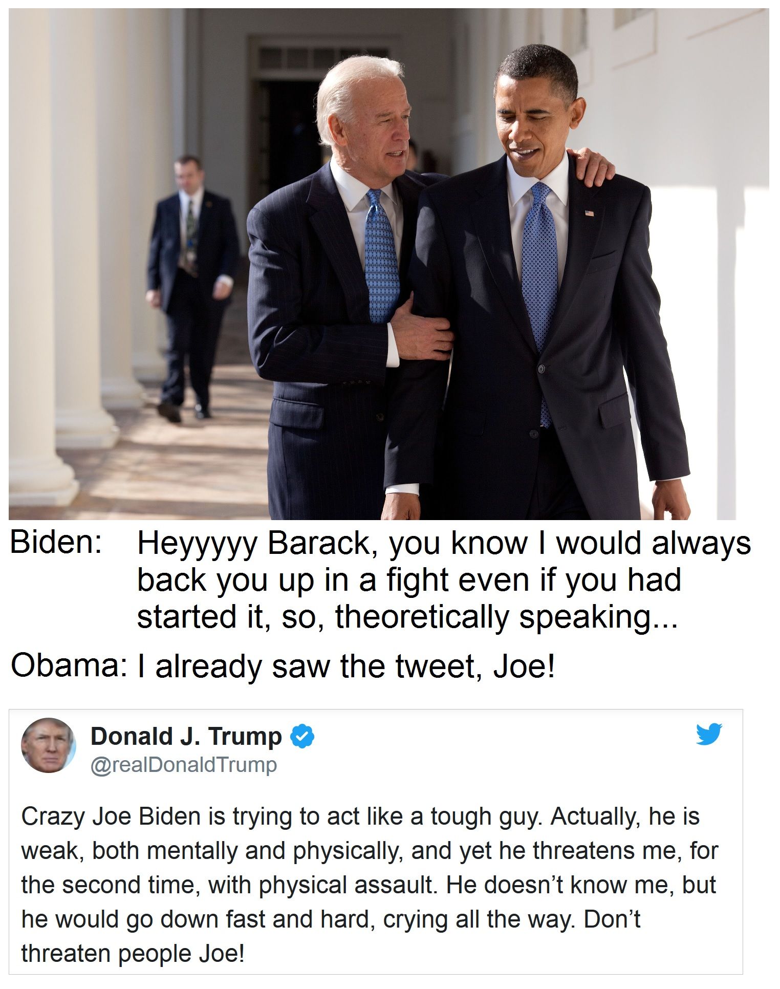The height and width of the screenshot is (989, 780).
Task: Click the American flag lapel pin
Action: [x=590, y=213]
